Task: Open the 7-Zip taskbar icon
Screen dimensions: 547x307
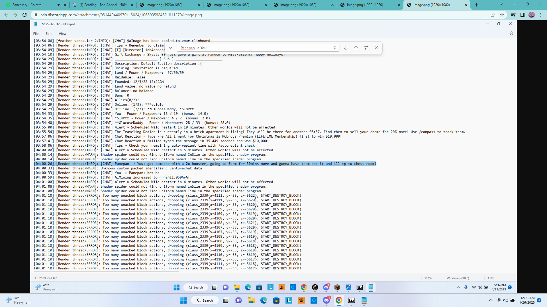Action: pyautogui.click(x=352, y=300)
